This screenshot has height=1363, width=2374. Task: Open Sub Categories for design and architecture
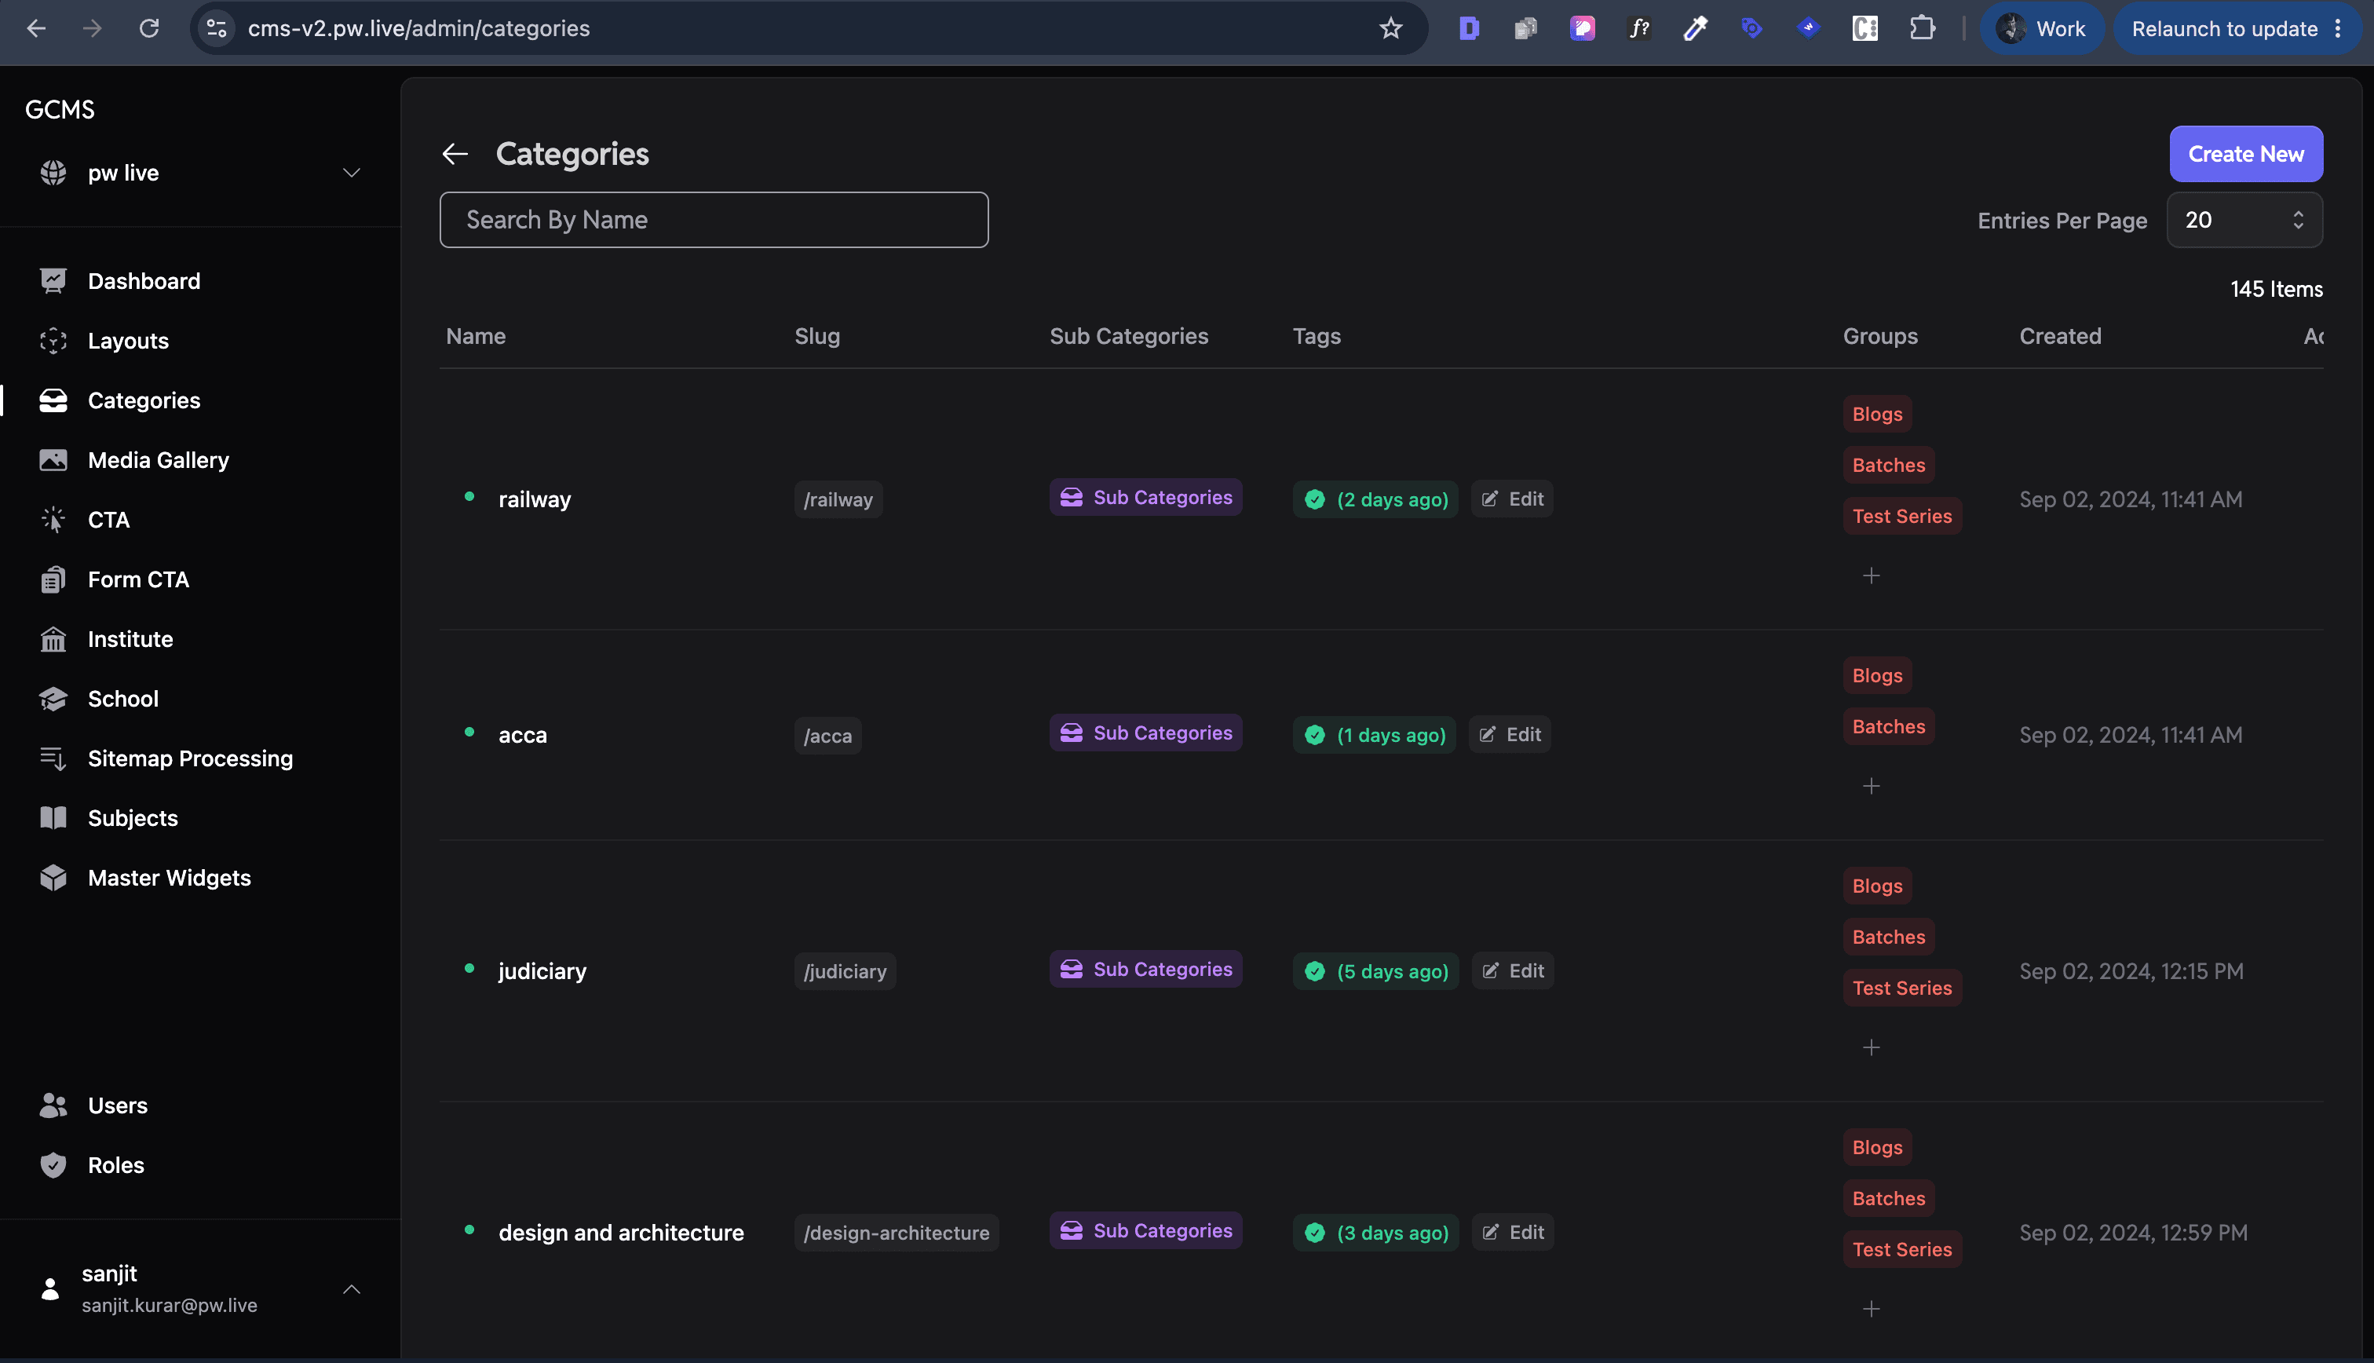tap(1145, 1230)
